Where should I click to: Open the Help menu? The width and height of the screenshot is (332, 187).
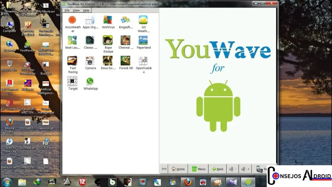click(x=86, y=10)
